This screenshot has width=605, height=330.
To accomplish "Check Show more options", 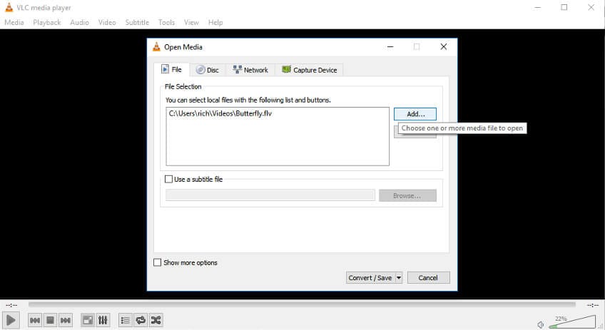I will coord(158,262).
